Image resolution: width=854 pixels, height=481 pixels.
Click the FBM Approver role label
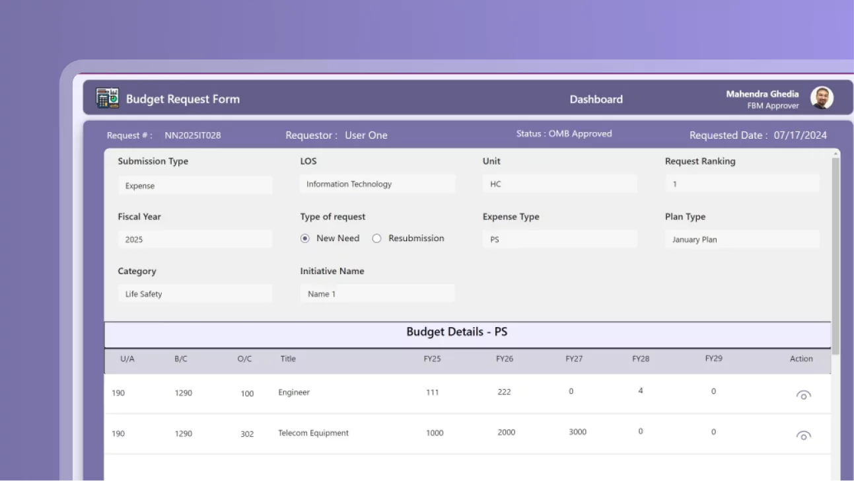[x=773, y=106]
